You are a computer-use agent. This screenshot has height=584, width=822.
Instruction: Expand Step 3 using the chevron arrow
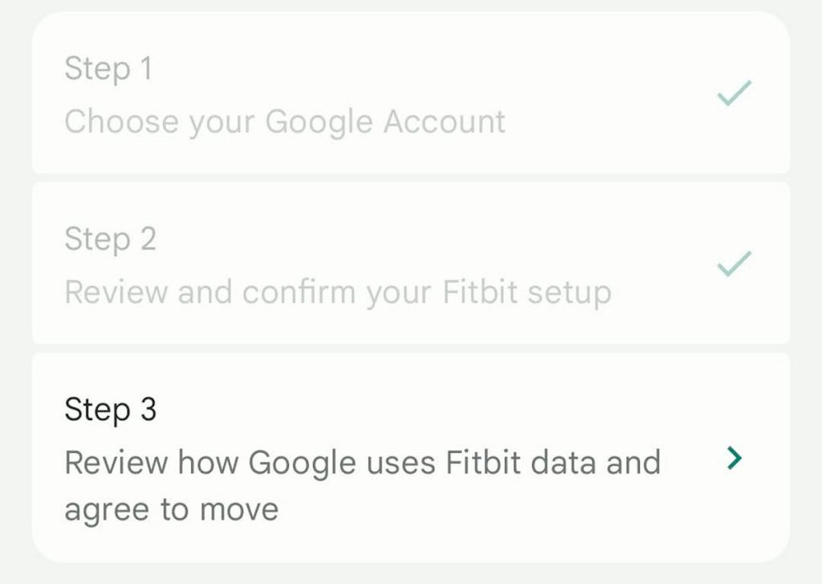734,459
